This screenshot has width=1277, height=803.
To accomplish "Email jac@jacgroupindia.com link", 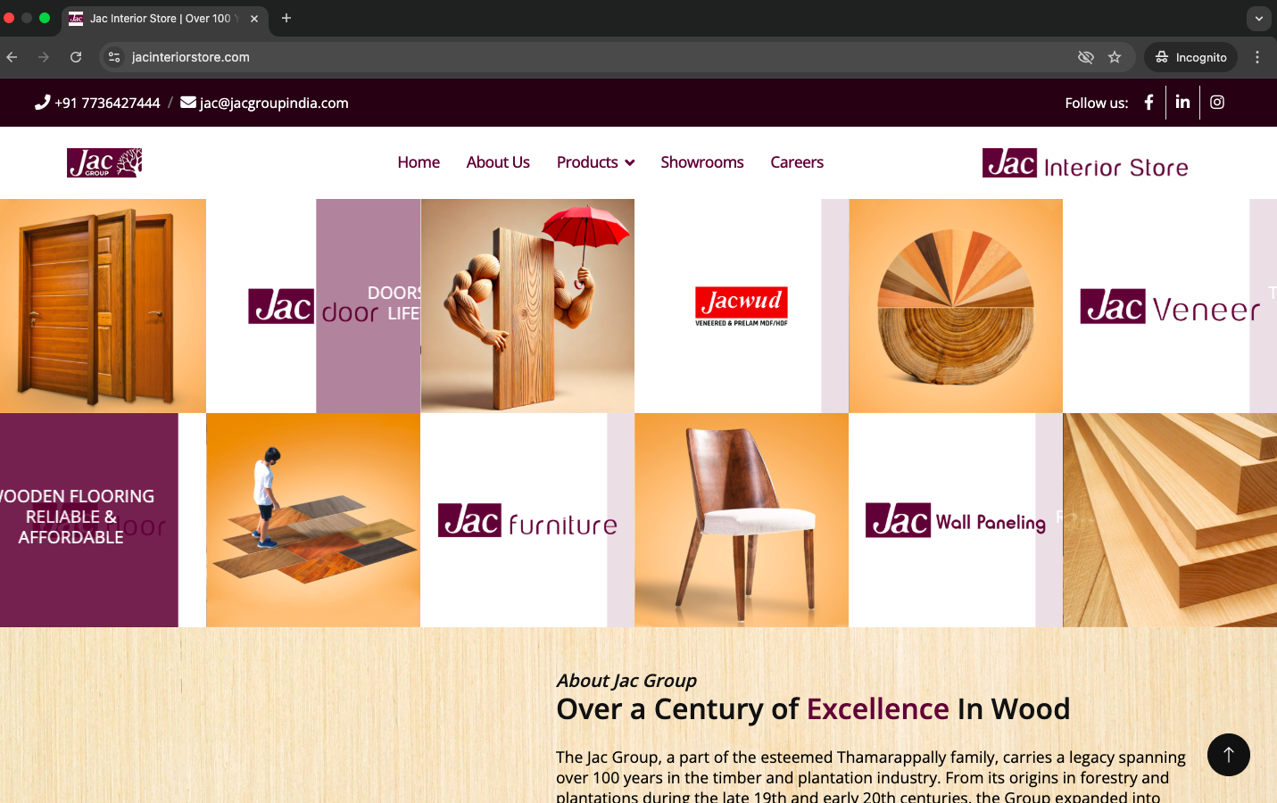I will coord(264,103).
